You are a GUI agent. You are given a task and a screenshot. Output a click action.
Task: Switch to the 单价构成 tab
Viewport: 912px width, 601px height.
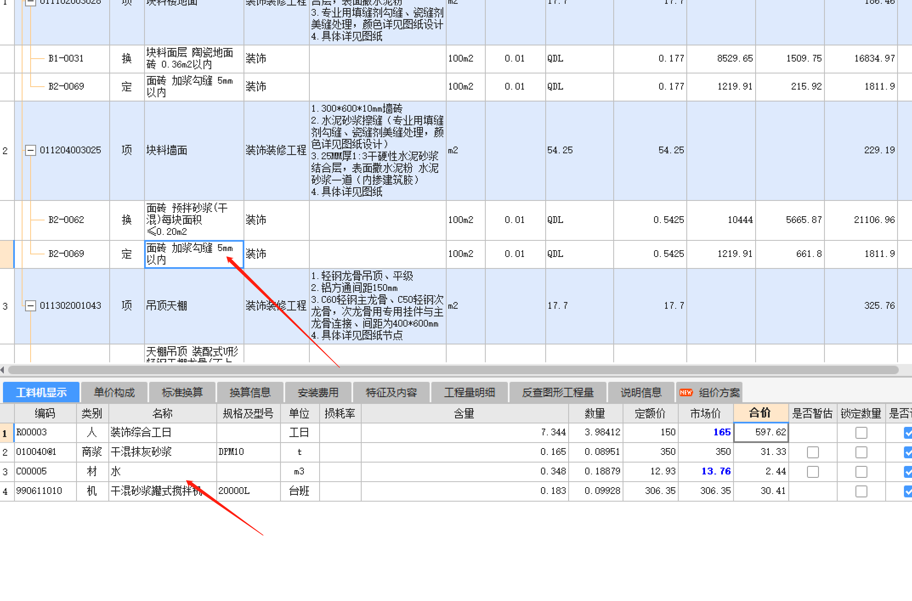coord(114,392)
